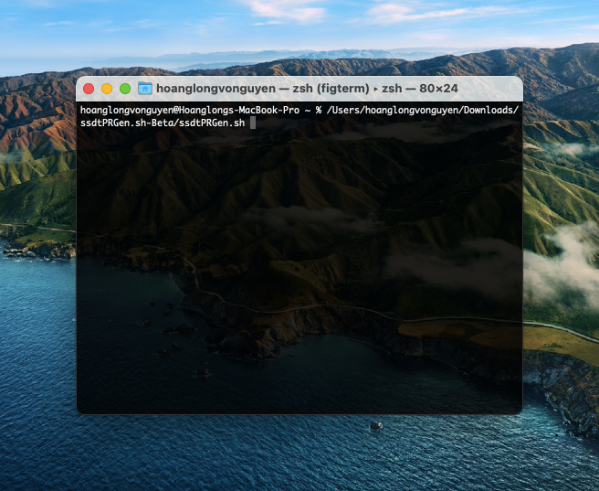This screenshot has width=599, height=491.
Task: Close the Terminal window with red button
Action: coord(89,89)
